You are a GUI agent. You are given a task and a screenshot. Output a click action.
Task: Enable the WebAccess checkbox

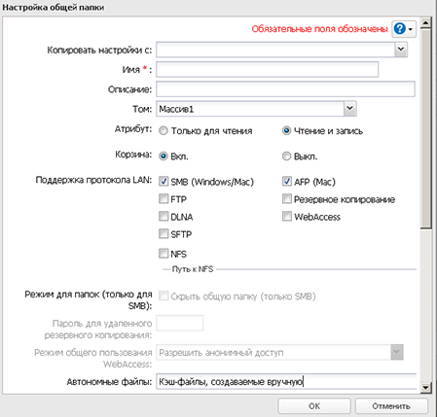(x=287, y=216)
